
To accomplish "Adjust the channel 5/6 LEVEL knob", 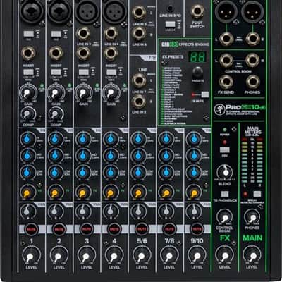I will [142, 256].
